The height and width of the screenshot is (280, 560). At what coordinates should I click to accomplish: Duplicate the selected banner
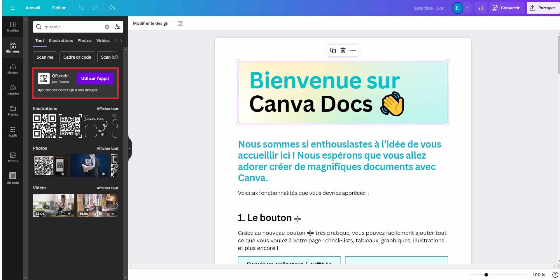[x=333, y=50]
